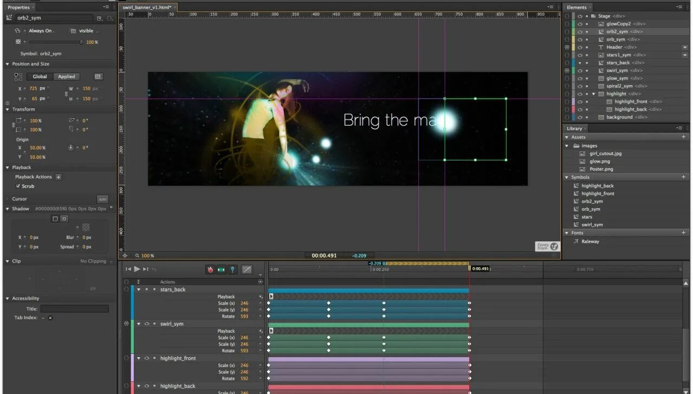Collapse the Position and Size section
693x394 pixels.
(8, 64)
